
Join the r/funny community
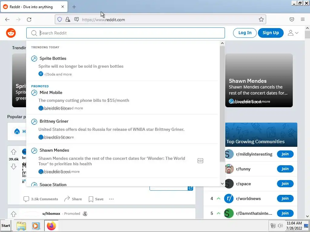[285, 169]
